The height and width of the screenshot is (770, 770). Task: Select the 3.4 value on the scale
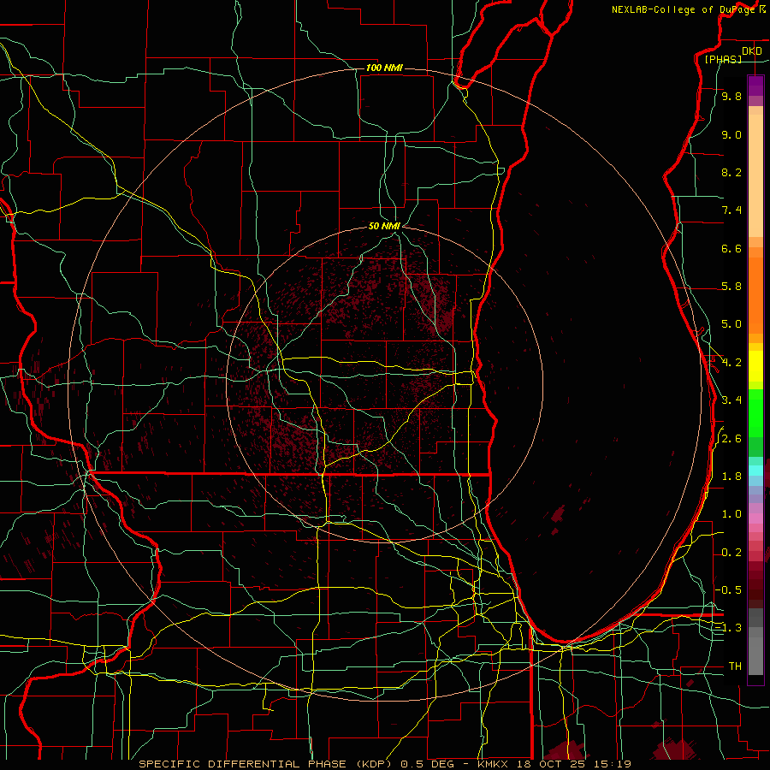point(731,400)
